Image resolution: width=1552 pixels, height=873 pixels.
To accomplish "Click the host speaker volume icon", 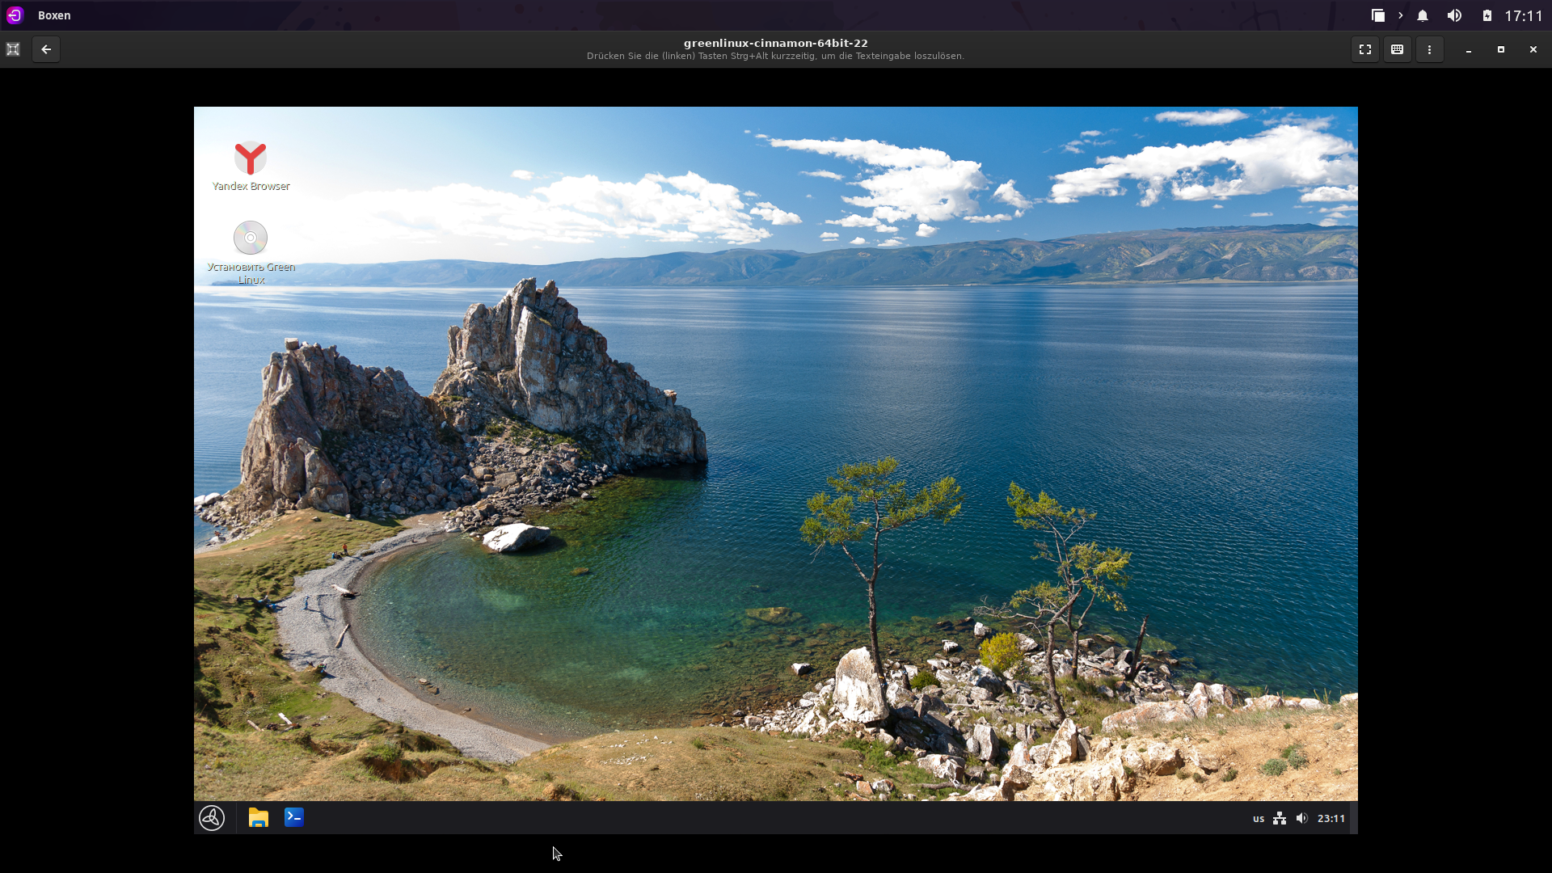I will [1454, 15].
